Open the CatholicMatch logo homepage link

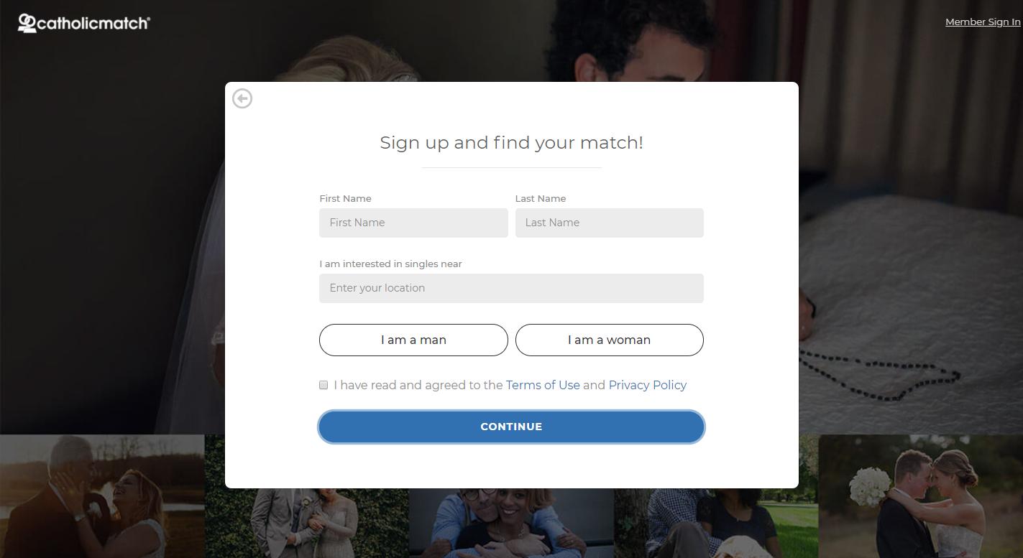[x=83, y=23]
